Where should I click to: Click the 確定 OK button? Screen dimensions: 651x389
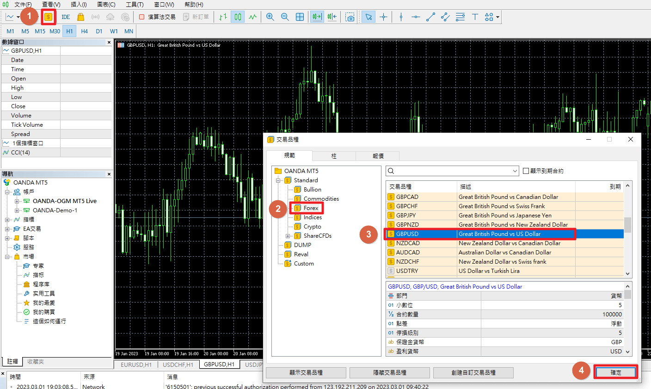pos(616,372)
